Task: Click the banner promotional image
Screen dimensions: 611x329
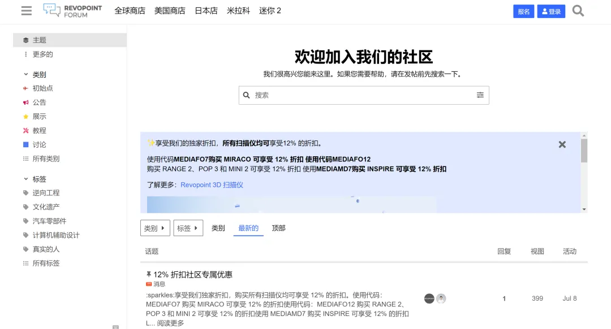Action: [x=291, y=204]
